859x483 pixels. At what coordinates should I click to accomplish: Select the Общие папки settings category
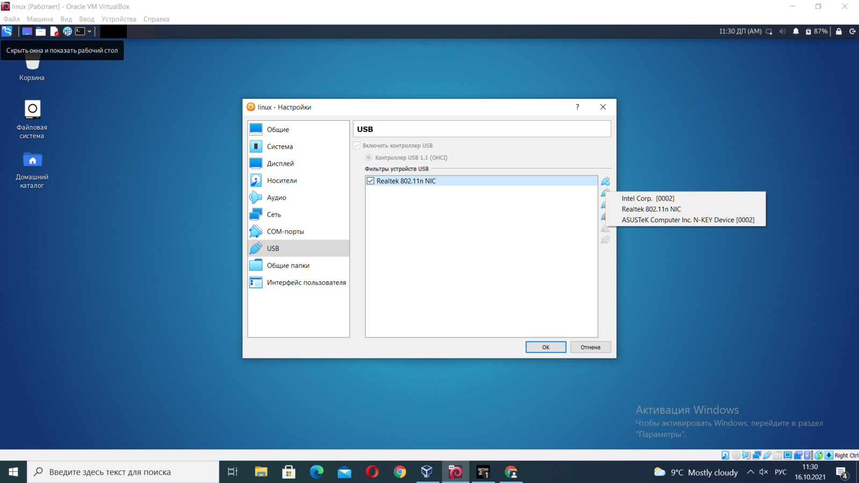click(x=299, y=266)
